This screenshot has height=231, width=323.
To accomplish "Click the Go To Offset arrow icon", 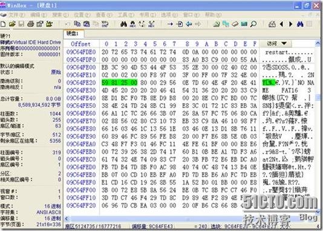I will (170, 24).
